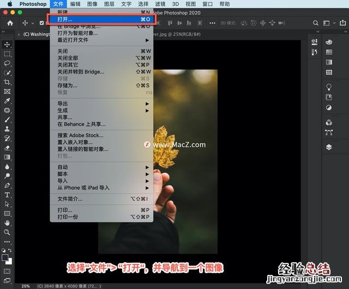Select the Gradient tool

pos(7,157)
